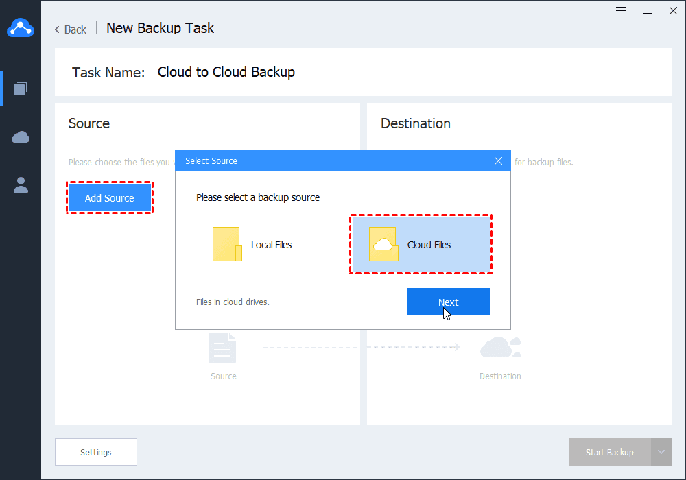Open the hamburger menu in title bar
686x480 pixels.
(620, 11)
